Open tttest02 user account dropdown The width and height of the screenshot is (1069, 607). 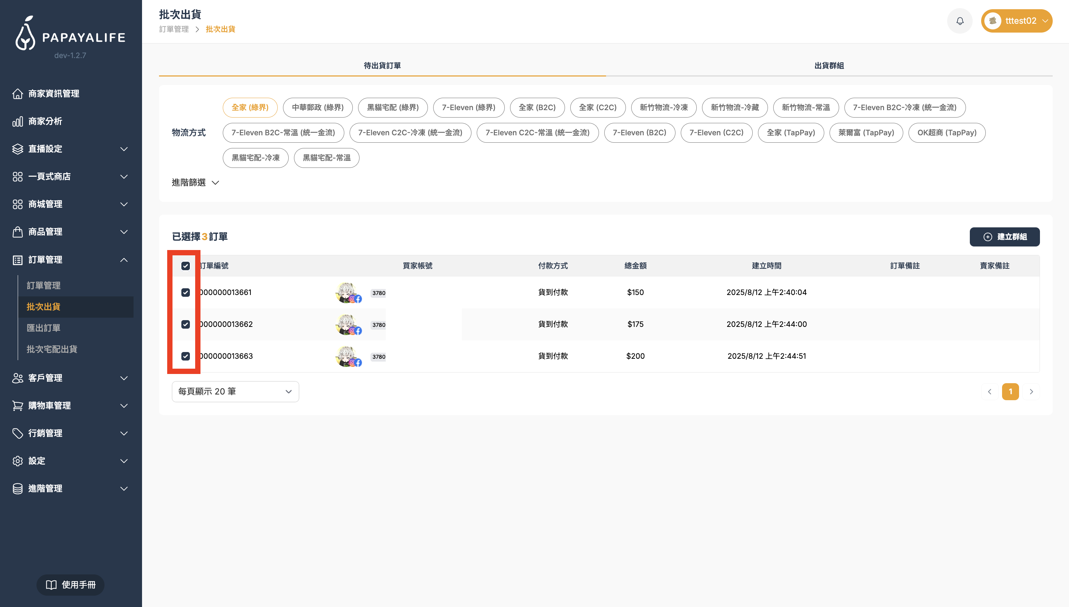(x=1016, y=21)
